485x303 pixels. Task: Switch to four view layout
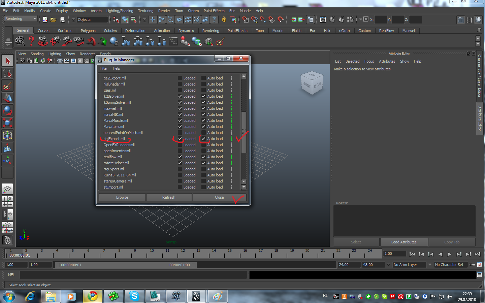click(x=7, y=201)
